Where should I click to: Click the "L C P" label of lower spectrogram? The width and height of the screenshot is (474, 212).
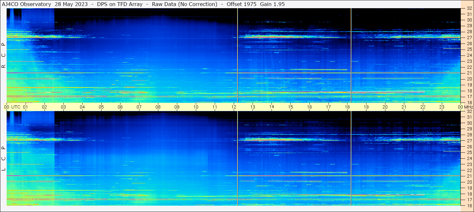3,159
